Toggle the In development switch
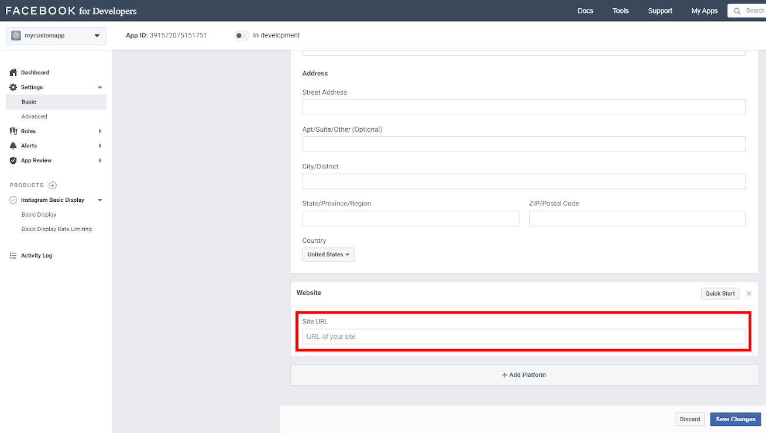This screenshot has width=766, height=433. click(242, 36)
